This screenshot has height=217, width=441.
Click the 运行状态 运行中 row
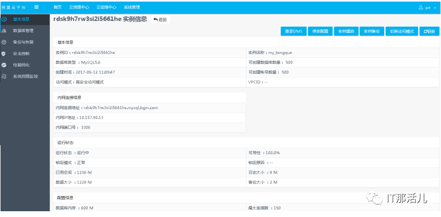150,153
